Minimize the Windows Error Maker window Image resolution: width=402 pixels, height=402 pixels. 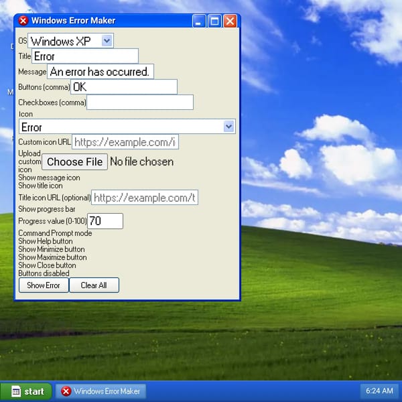[199, 21]
